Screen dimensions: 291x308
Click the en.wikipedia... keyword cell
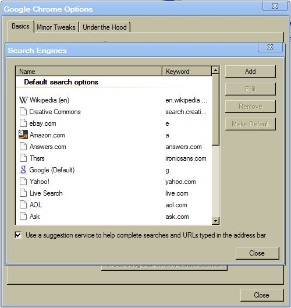[186, 100]
